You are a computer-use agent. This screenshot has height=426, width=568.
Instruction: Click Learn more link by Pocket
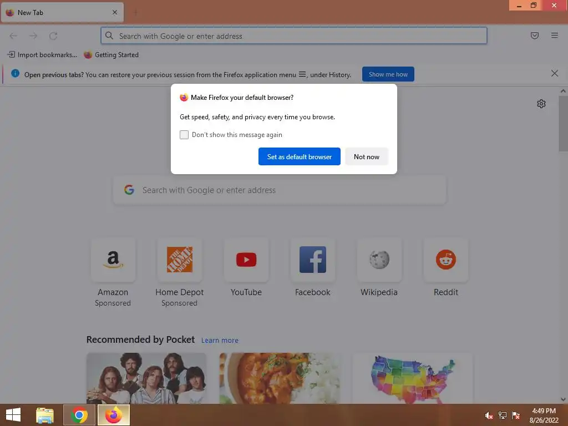(x=220, y=341)
